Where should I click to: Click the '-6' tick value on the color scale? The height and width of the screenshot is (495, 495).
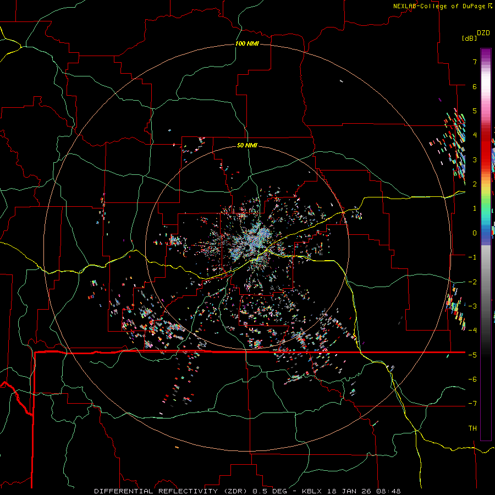[472, 380]
